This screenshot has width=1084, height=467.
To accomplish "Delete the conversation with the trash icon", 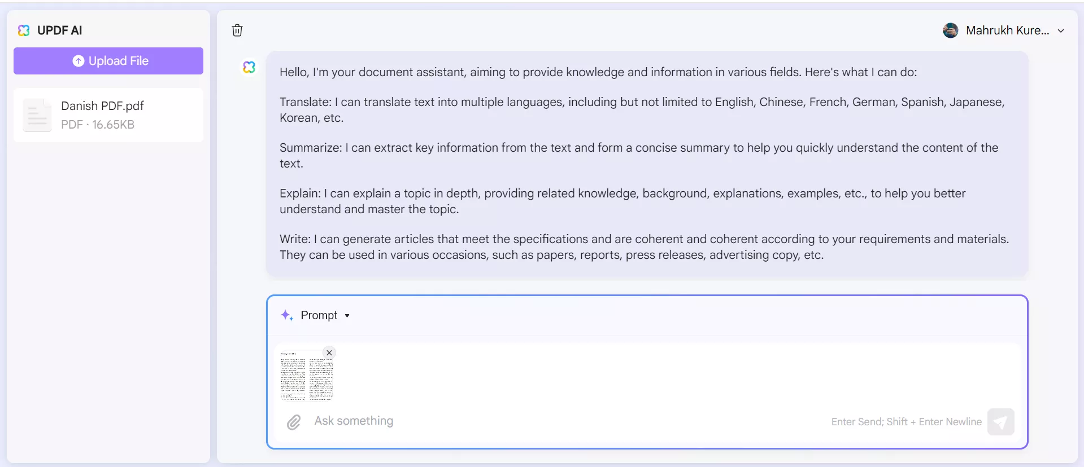I will [237, 30].
